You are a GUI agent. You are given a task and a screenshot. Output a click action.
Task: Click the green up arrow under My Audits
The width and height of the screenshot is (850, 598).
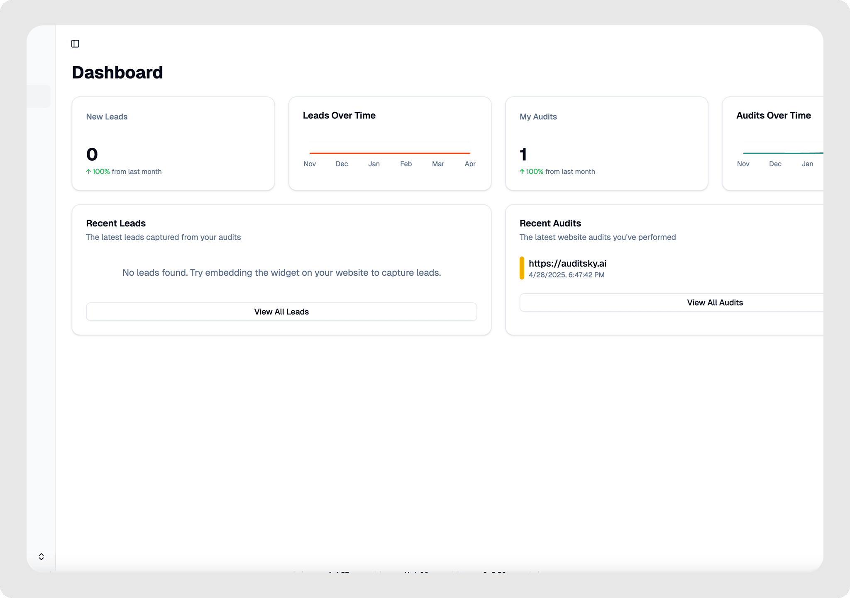tap(522, 172)
